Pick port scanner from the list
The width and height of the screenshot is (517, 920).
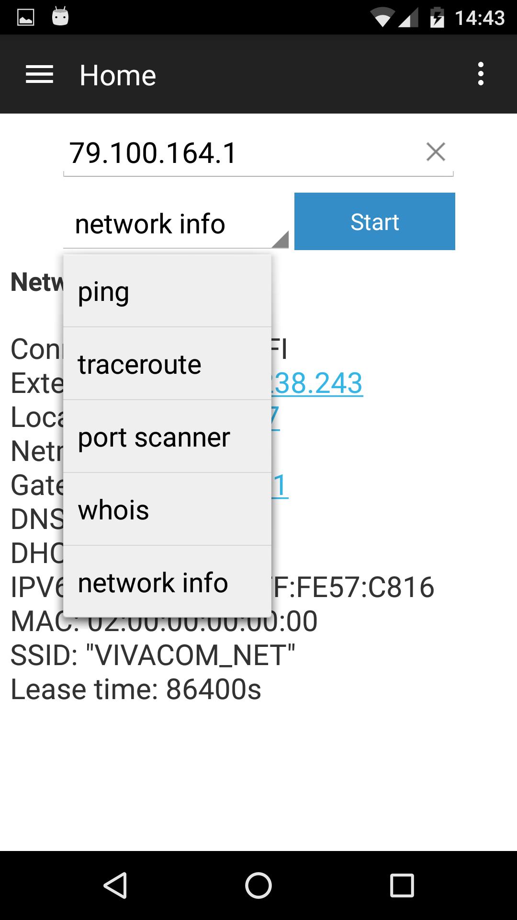[x=167, y=437]
